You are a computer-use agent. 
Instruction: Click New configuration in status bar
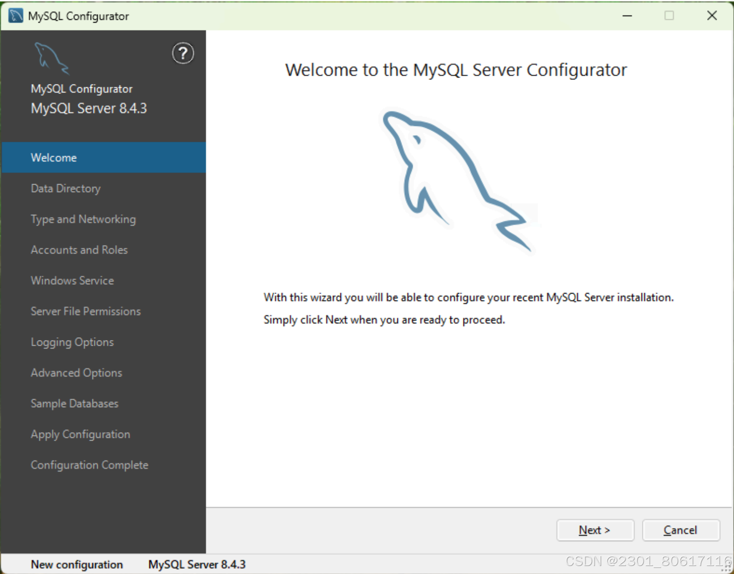point(77,564)
